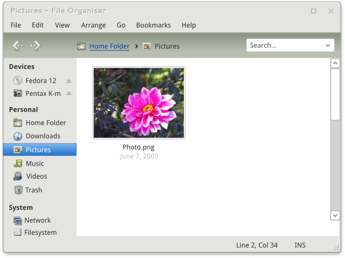Viewport: 345px width, 258px height.
Task: Open the Help menu
Action: click(188, 25)
